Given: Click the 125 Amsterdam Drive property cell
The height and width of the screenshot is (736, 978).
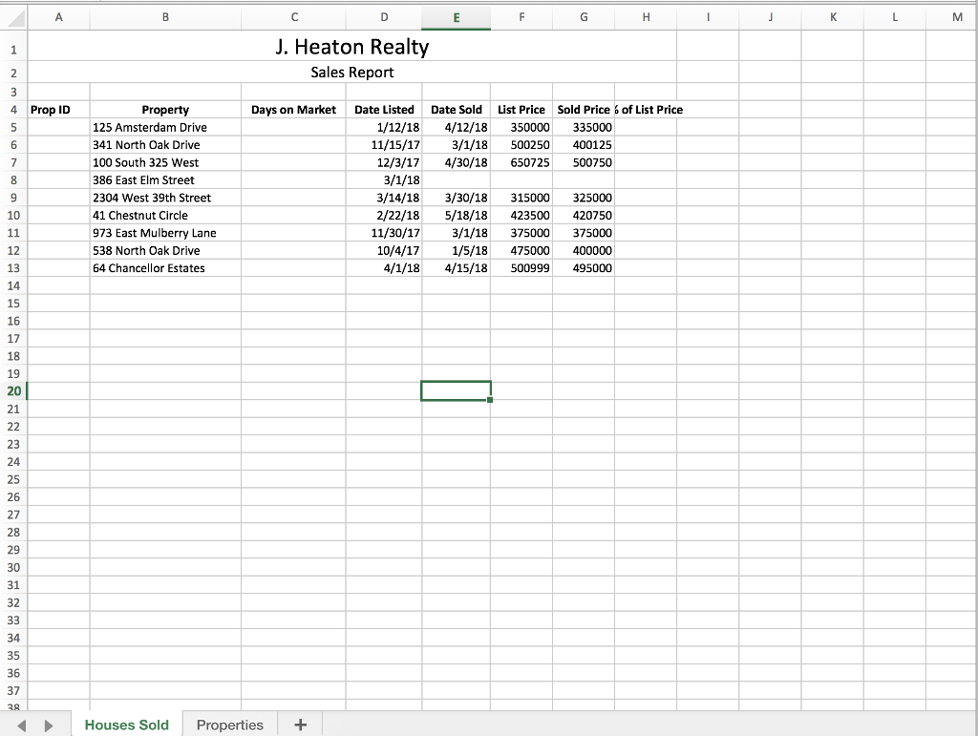Looking at the screenshot, I should [x=150, y=127].
